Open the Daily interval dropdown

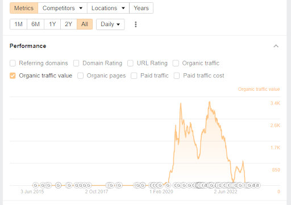[x=110, y=24]
